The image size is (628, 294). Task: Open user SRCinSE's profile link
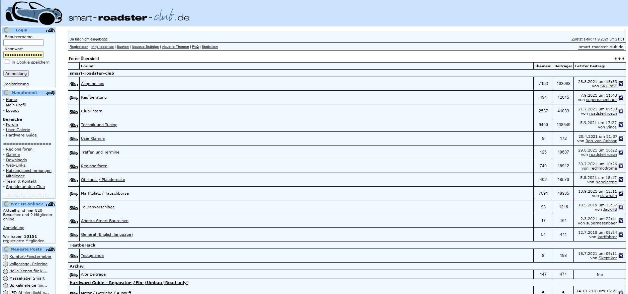click(x=608, y=86)
